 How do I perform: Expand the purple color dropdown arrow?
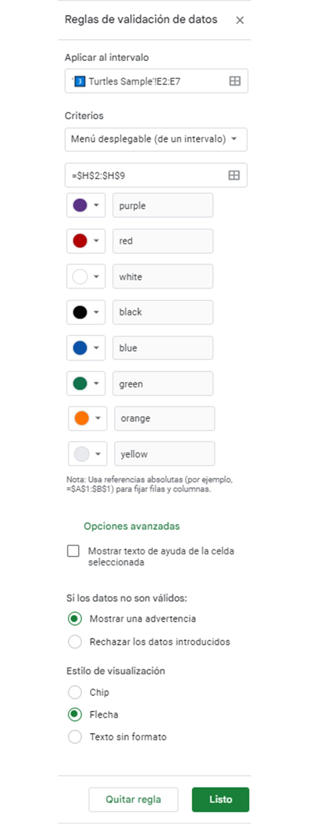click(96, 205)
